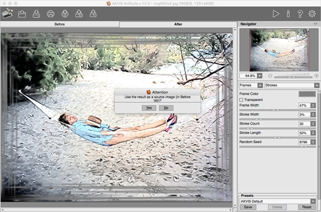Click the Random Seed value field
This screenshot has width=321, height=212.
click(x=304, y=142)
